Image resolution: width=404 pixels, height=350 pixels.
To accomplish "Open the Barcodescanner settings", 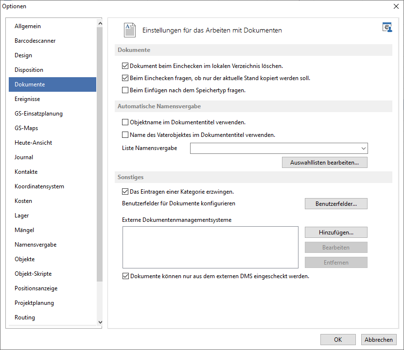I will (53, 41).
